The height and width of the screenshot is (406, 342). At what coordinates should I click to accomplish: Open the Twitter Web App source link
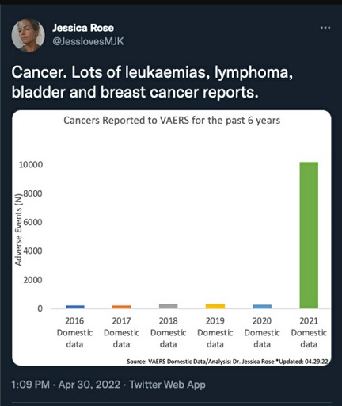point(167,385)
